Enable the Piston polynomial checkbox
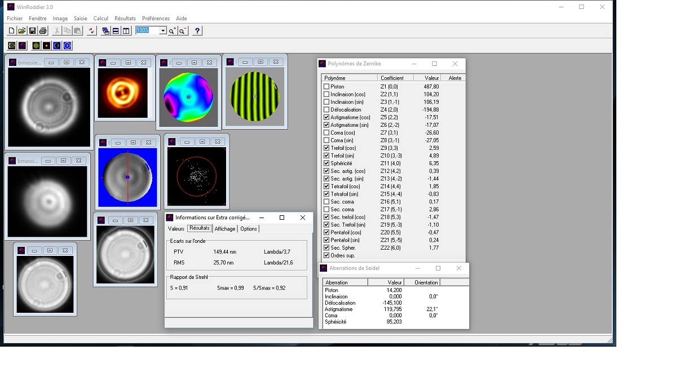This screenshot has width=693, height=390. point(326,87)
